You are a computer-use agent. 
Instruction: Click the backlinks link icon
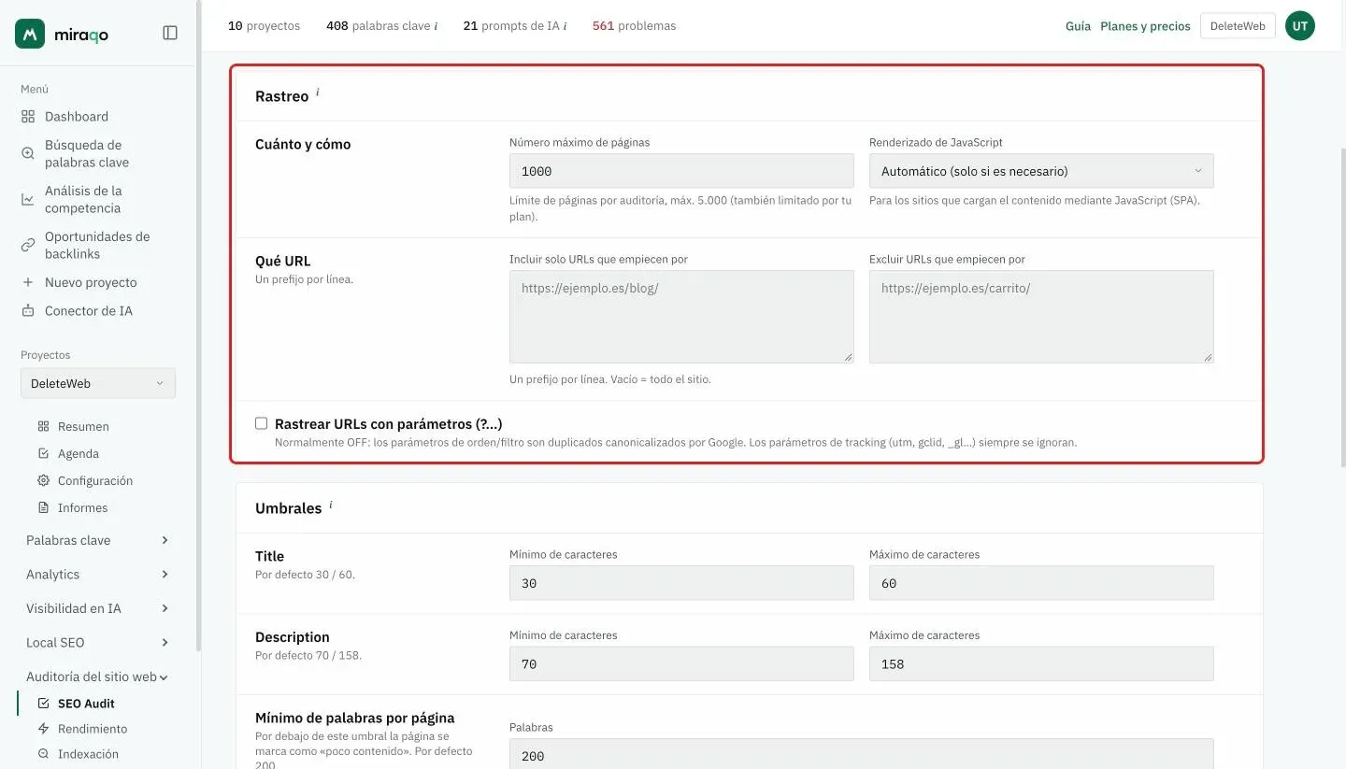coord(28,245)
